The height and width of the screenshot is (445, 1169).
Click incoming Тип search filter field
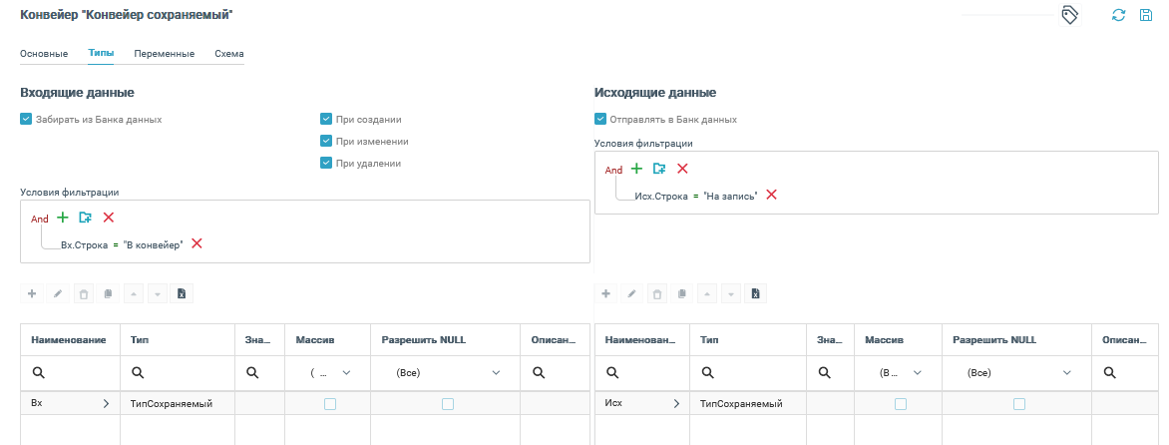[177, 373]
